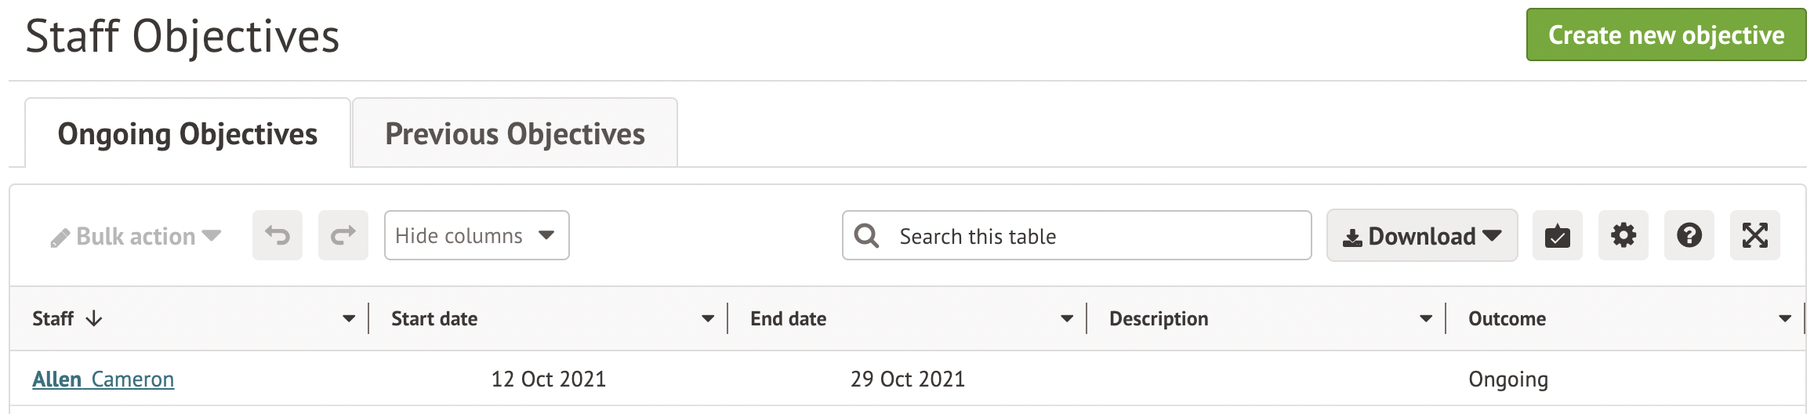The width and height of the screenshot is (1814, 414).
Task: Click the Create new objective button
Action: [x=1666, y=35]
